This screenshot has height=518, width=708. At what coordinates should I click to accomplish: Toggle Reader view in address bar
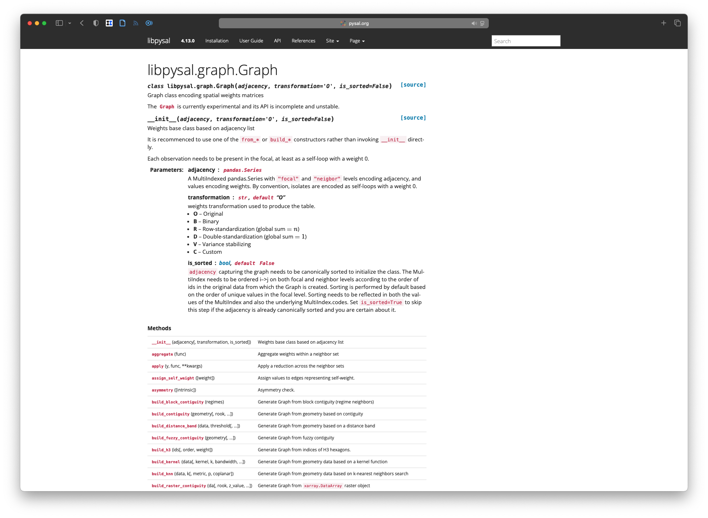tap(482, 23)
